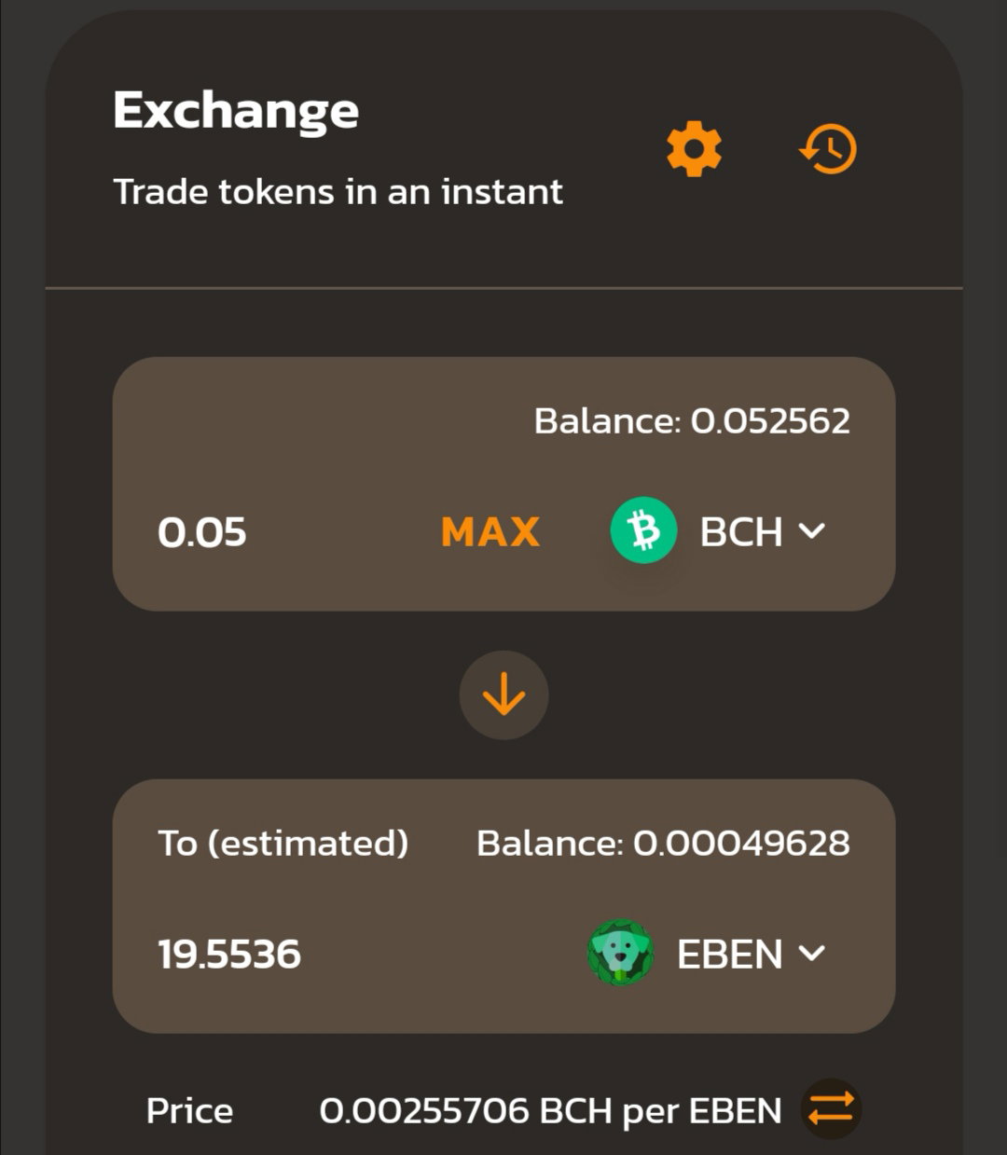Click the BCH balance 0.052562 text
This screenshot has height=1155, width=1007.
pyautogui.click(x=692, y=420)
